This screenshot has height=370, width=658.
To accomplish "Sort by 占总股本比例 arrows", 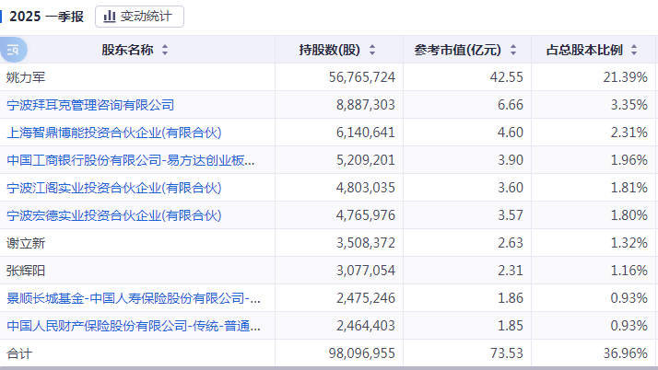I will click(634, 50).
